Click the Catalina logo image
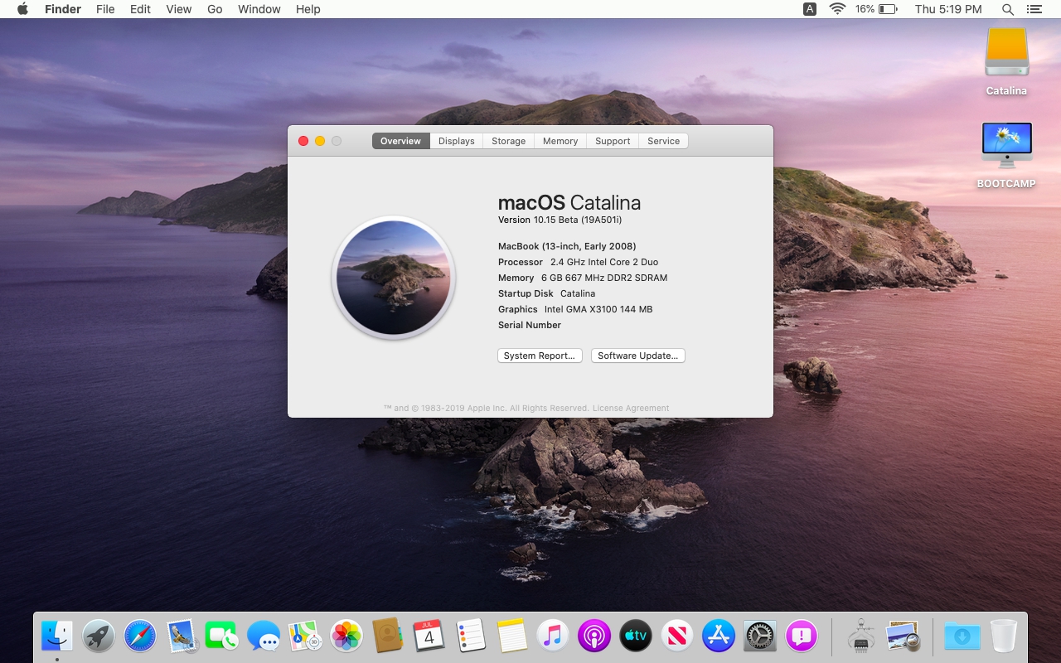 [x=394, y=278]
